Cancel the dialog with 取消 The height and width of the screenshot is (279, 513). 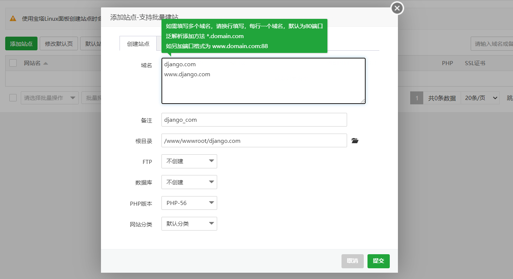click(x=352, y=261)
